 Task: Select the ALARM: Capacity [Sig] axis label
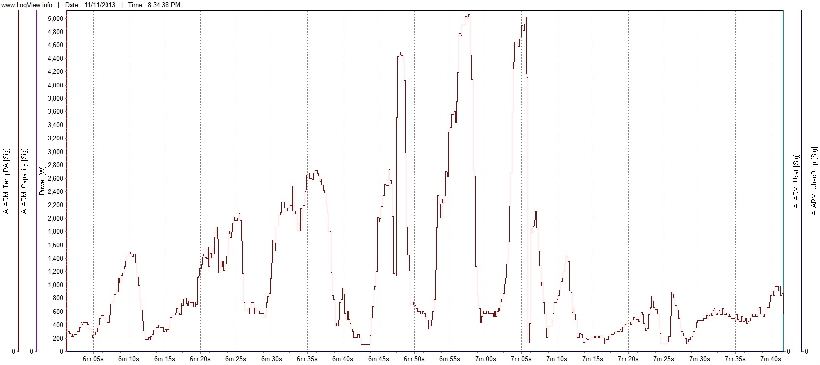(x=24, y=181)
